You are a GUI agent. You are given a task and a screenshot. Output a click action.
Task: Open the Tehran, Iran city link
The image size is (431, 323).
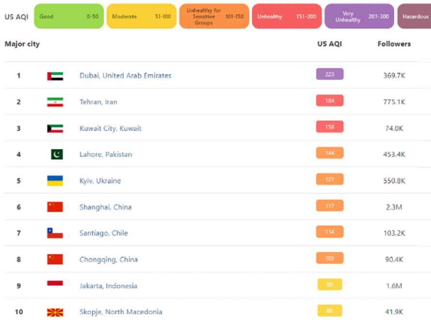tap(98, 102)
